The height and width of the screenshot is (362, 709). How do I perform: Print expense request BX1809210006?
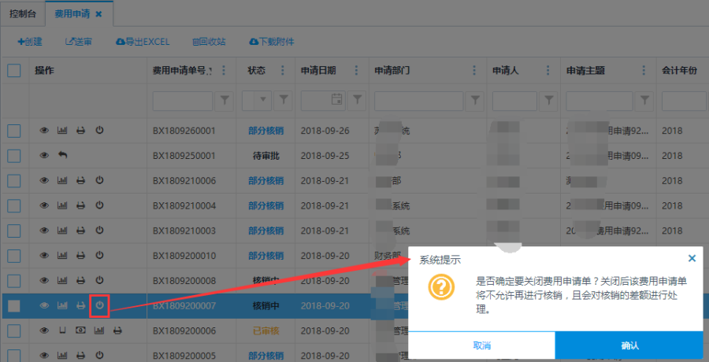coord(80,180)
